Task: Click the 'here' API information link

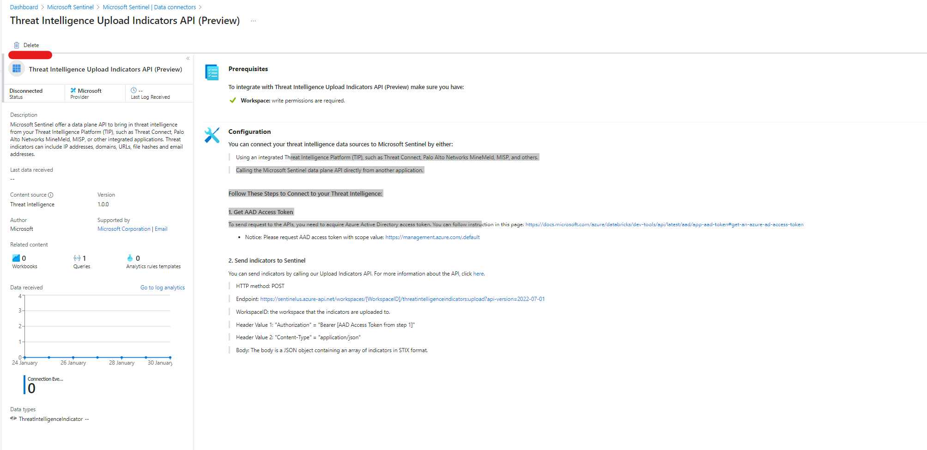Action: [x=479, y=274]
